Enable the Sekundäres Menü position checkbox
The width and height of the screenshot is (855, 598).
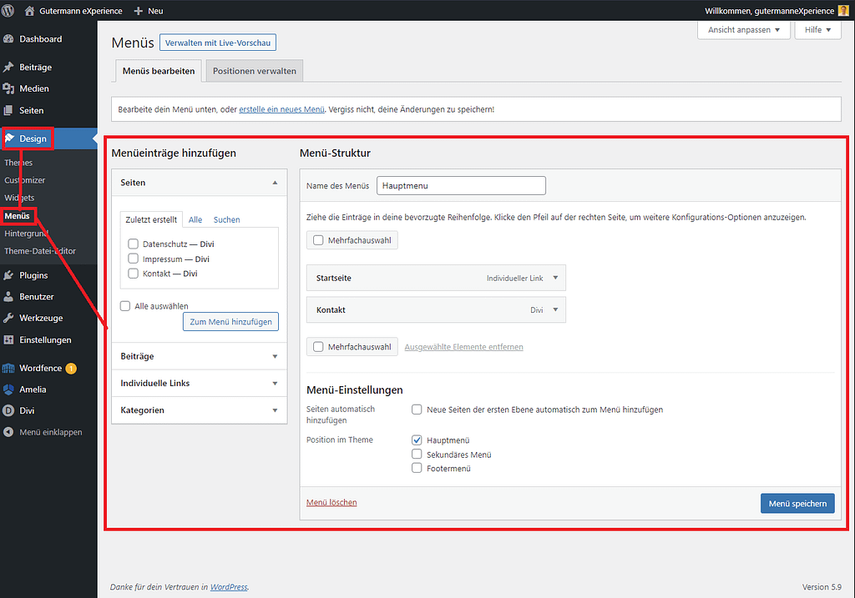coord(417,455)
